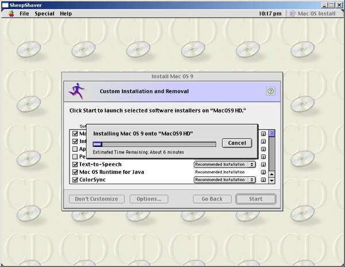The image size is (345, 267).
Task: Show info for Text-to-Speech component
Action: (263, 164)
